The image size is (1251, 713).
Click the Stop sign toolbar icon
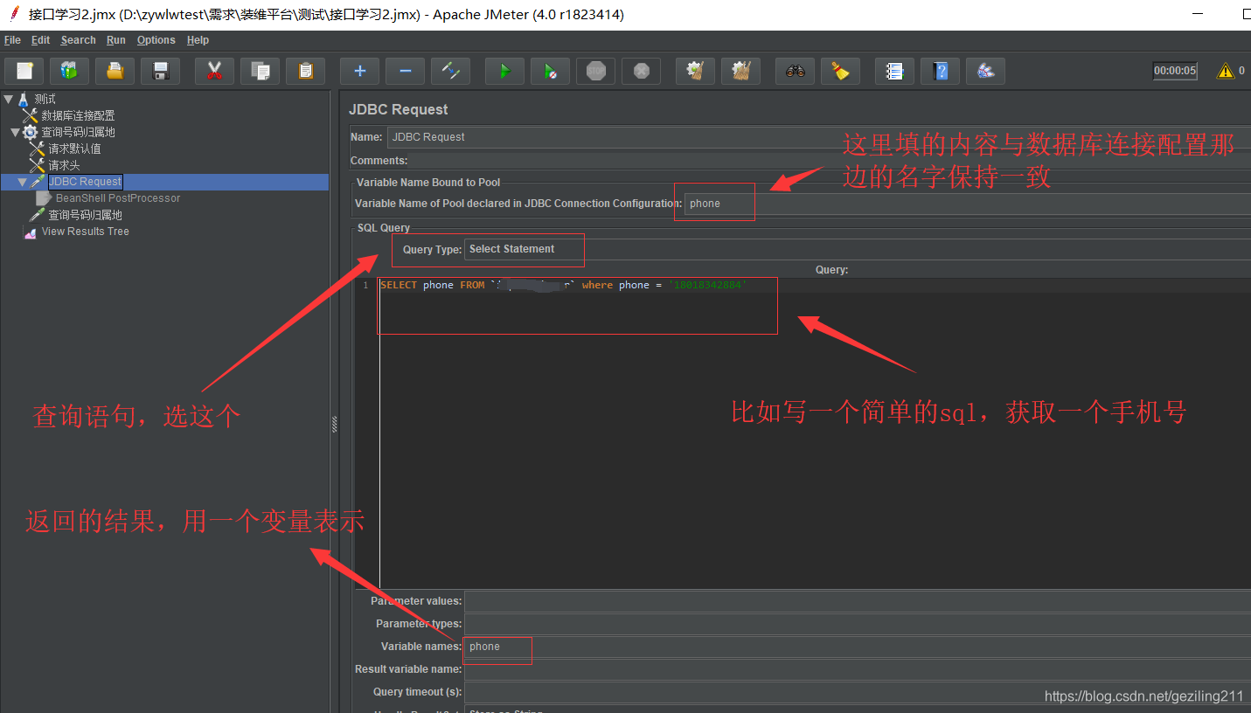tap(596, 71)
